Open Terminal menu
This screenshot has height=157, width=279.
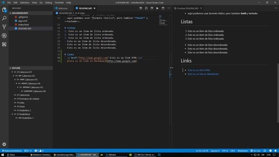click(x=59, y=3)
